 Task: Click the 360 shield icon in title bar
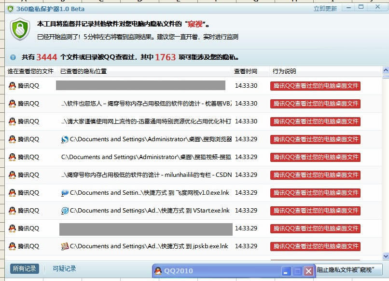click(x=11, y=9)
